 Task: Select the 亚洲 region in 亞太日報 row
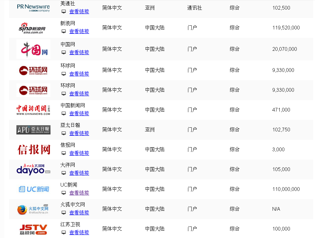150,130
